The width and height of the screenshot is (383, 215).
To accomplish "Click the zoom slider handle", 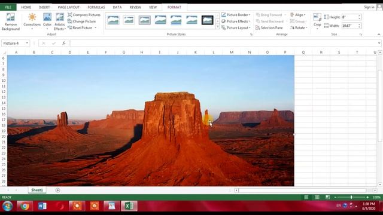I will (x=351, y=197).
